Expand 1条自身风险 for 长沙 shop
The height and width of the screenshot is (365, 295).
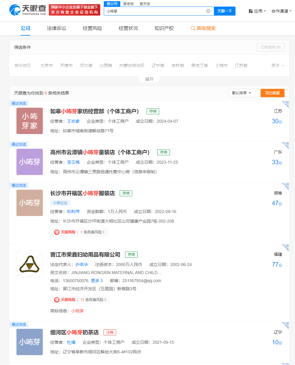pyautogui.click(x=93, y=232)
